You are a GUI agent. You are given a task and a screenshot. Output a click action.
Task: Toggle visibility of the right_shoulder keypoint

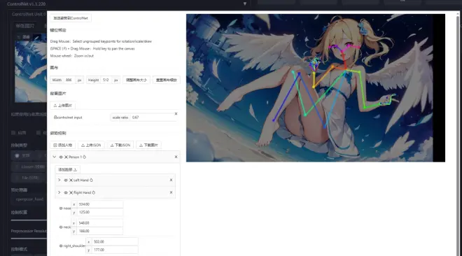click(x=61, y=246)
